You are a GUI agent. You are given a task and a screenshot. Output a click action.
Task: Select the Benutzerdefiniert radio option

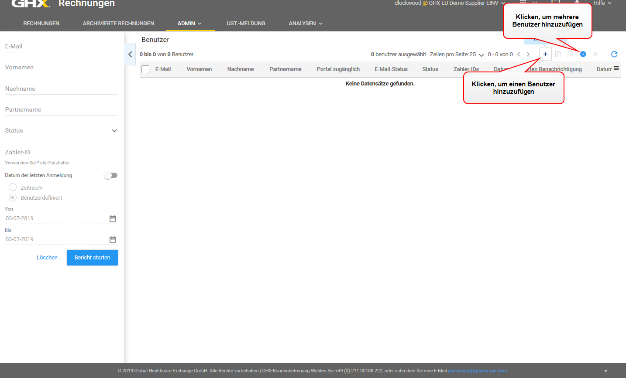click(x=13, y=198)
